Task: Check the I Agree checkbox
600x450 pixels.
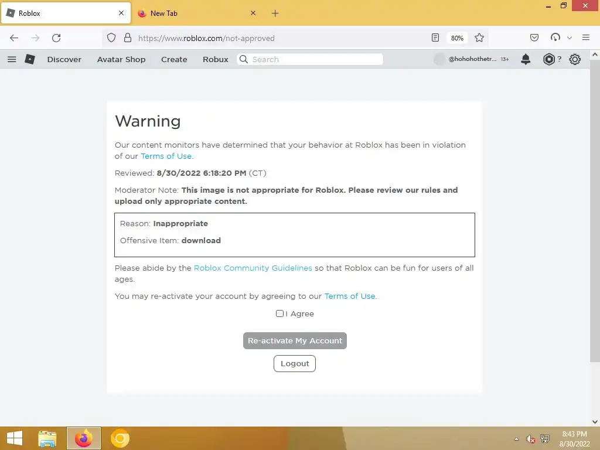Action: pyautogui.click(x=279, y=313)
